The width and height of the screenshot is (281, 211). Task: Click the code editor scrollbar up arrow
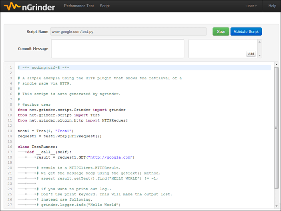[276, 64]
